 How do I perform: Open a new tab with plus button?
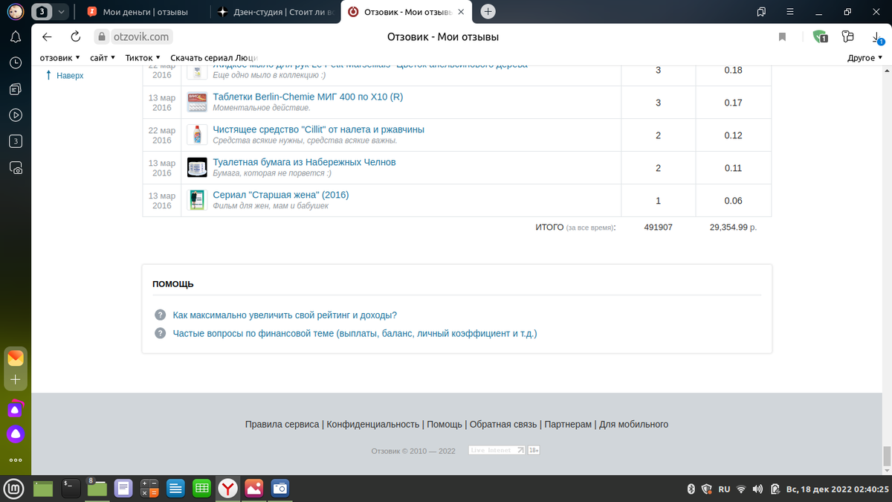click(488, 12)
